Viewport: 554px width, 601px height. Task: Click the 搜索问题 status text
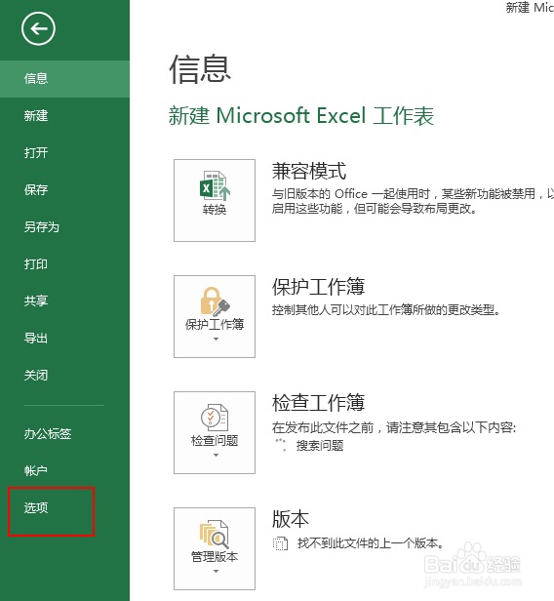(x=320, y=446)
